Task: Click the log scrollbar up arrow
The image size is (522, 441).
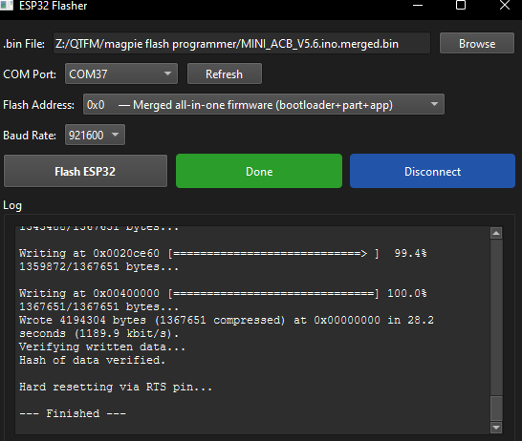Action: point(496,233)
